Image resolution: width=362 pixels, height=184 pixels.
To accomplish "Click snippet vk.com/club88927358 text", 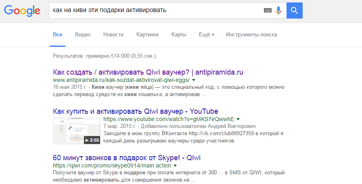I will tap(221, 134).
